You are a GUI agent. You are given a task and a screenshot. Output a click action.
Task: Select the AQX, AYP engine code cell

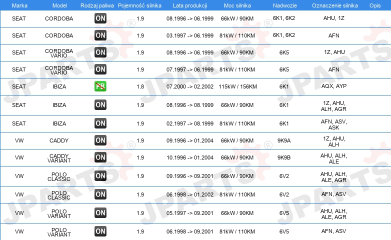point(334,86)
